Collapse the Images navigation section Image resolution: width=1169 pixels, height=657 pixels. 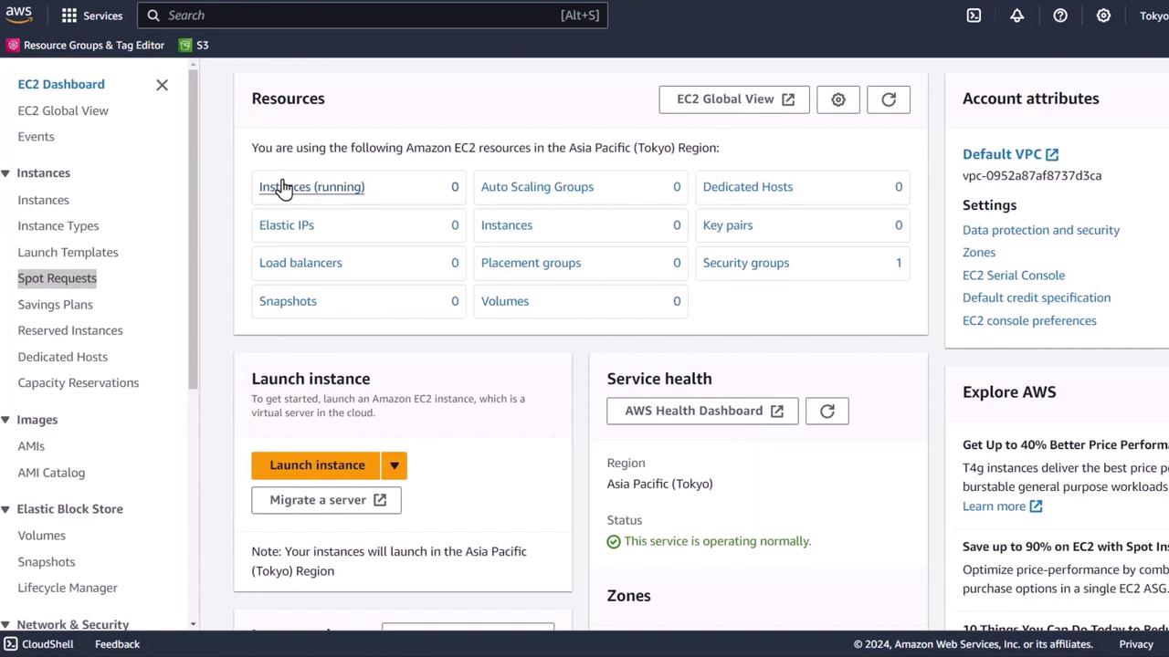pos(5,420)
